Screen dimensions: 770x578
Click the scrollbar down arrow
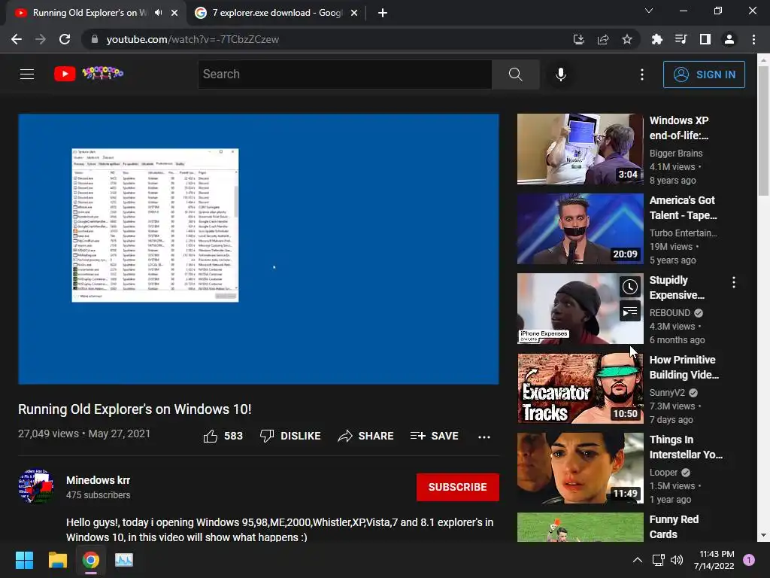[x=763, y=535]
